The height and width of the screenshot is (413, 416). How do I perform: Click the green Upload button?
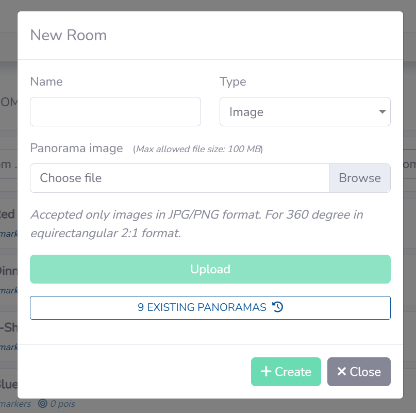pyautogui.click(x=210, y=269)
